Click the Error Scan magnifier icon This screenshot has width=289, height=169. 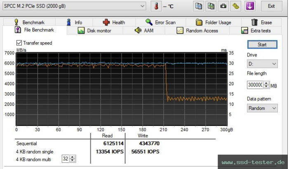(149, 22)
